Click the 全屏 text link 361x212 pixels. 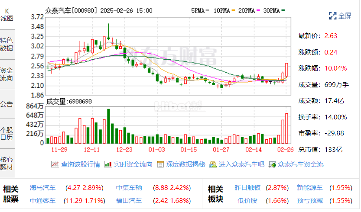coord(345,16)
